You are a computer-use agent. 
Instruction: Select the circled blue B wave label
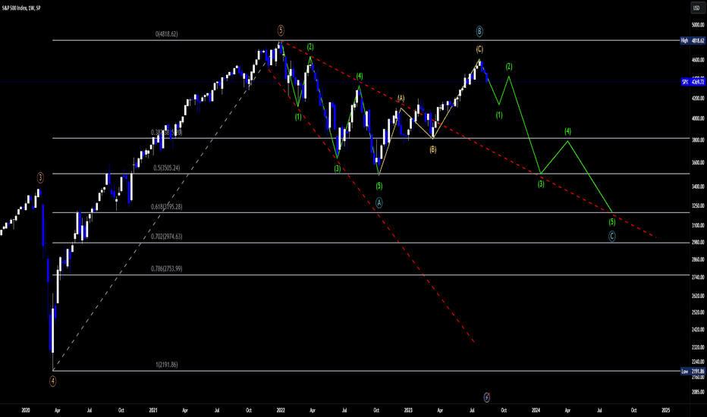click(479, 31)
